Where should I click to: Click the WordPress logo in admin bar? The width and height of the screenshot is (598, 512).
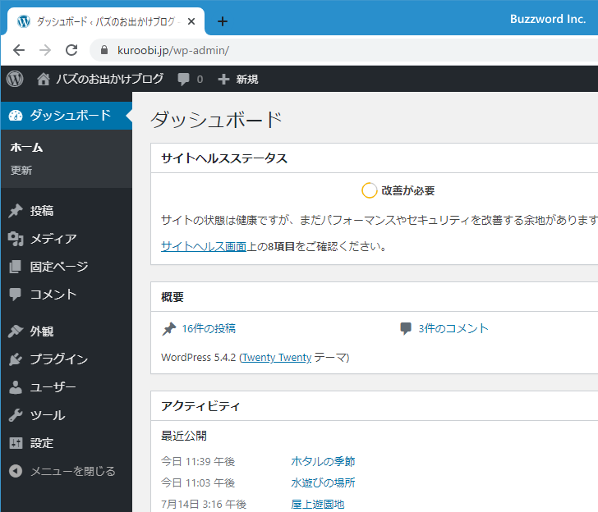[15, 79]
